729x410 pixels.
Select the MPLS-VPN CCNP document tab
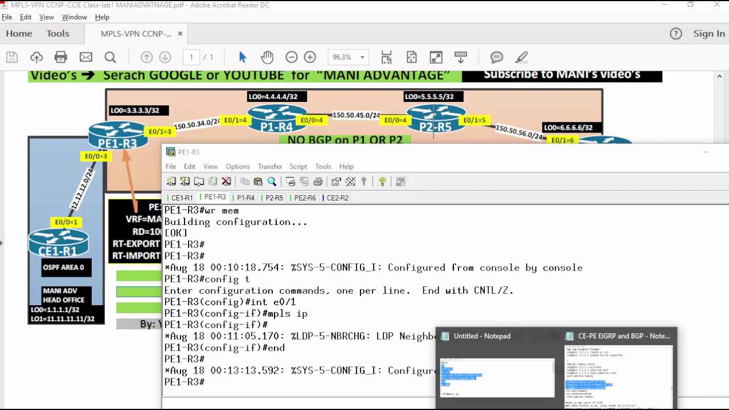pyautogui.click(x=136, y=34)
